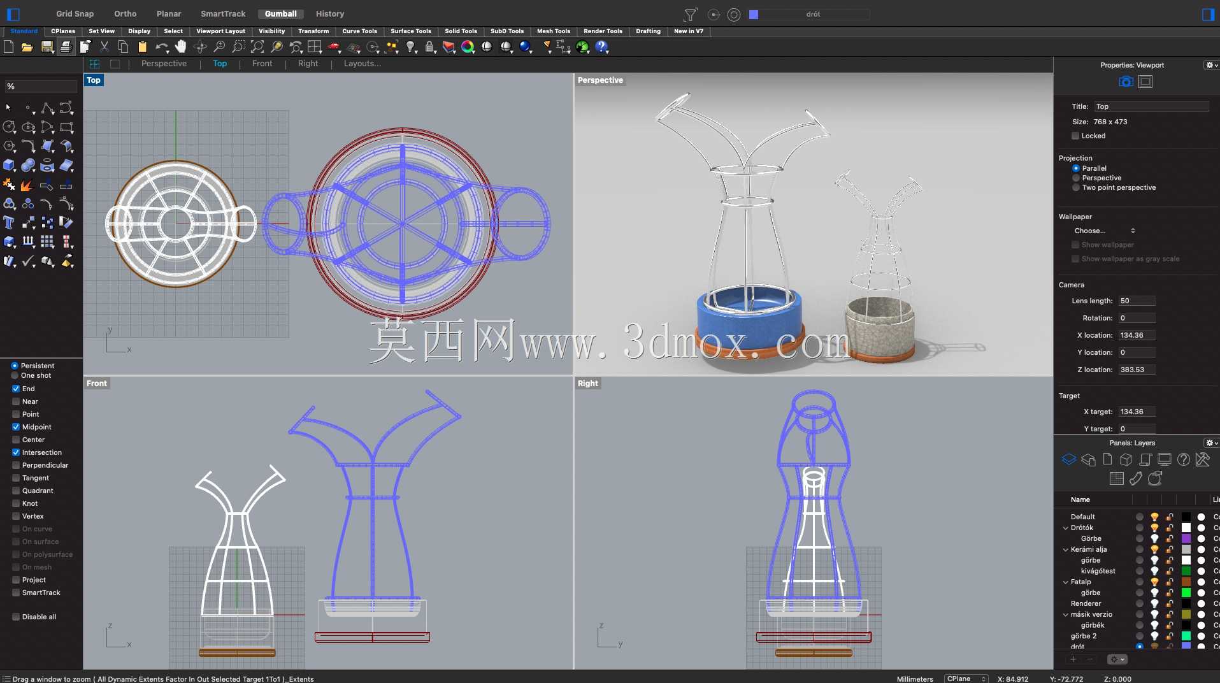Click the Paste clipboard icon
This screenshot has width=1220, height=683.
coord(143,47)
